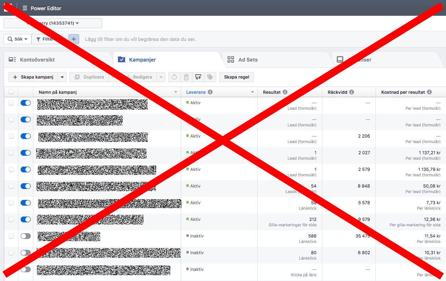This screenshot has width=446, height=281.
Task: Click the Duplicera button
Action: point(90,77)
